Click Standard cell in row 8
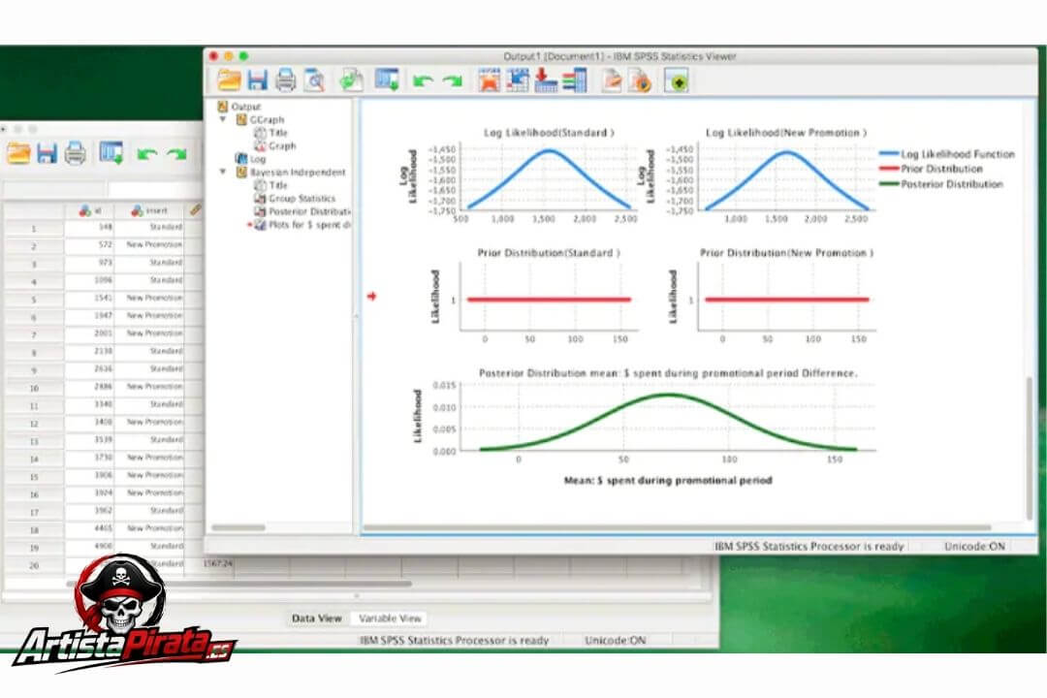This screenshot has width=1047, height=698. coord(150,351)
